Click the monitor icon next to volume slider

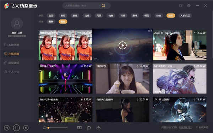click(x=80, y=128)
